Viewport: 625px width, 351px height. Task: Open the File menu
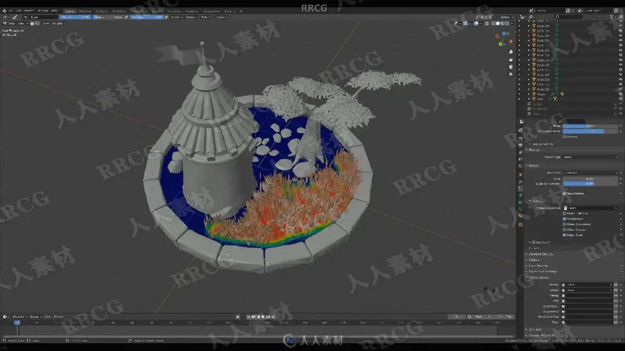click(10, 10)
